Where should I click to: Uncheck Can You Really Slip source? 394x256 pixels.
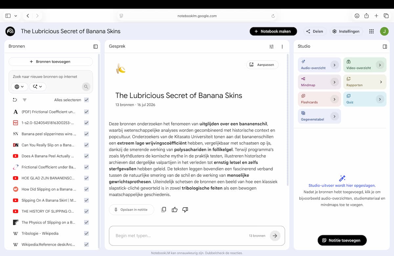(86, 145)
